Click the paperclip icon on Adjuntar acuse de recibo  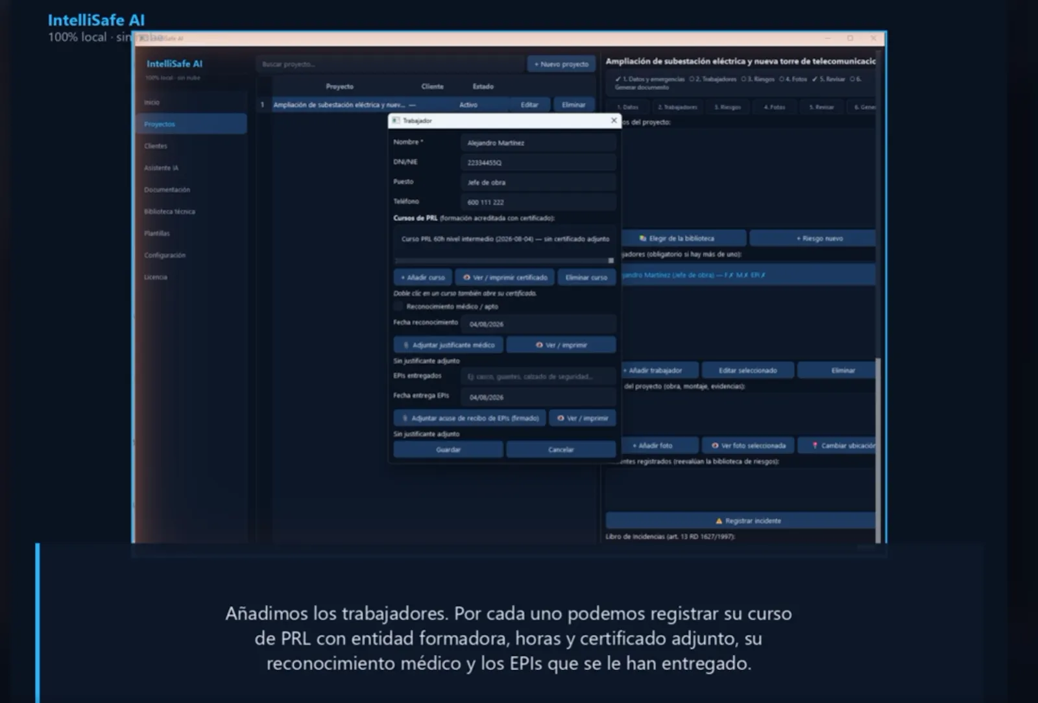405,418
